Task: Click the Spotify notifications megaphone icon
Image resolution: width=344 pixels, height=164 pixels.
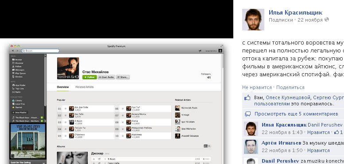Action: tap(200, 51)
